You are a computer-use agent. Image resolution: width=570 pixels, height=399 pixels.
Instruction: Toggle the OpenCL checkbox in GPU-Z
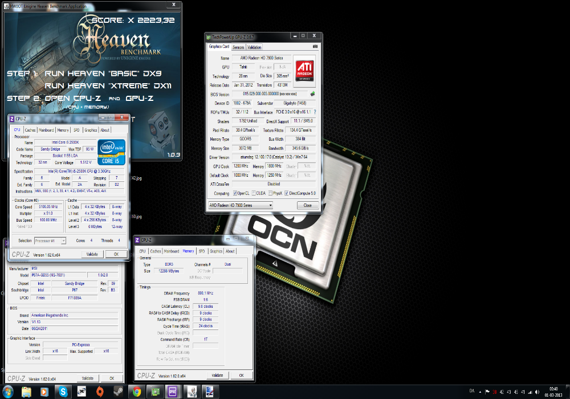235,193
